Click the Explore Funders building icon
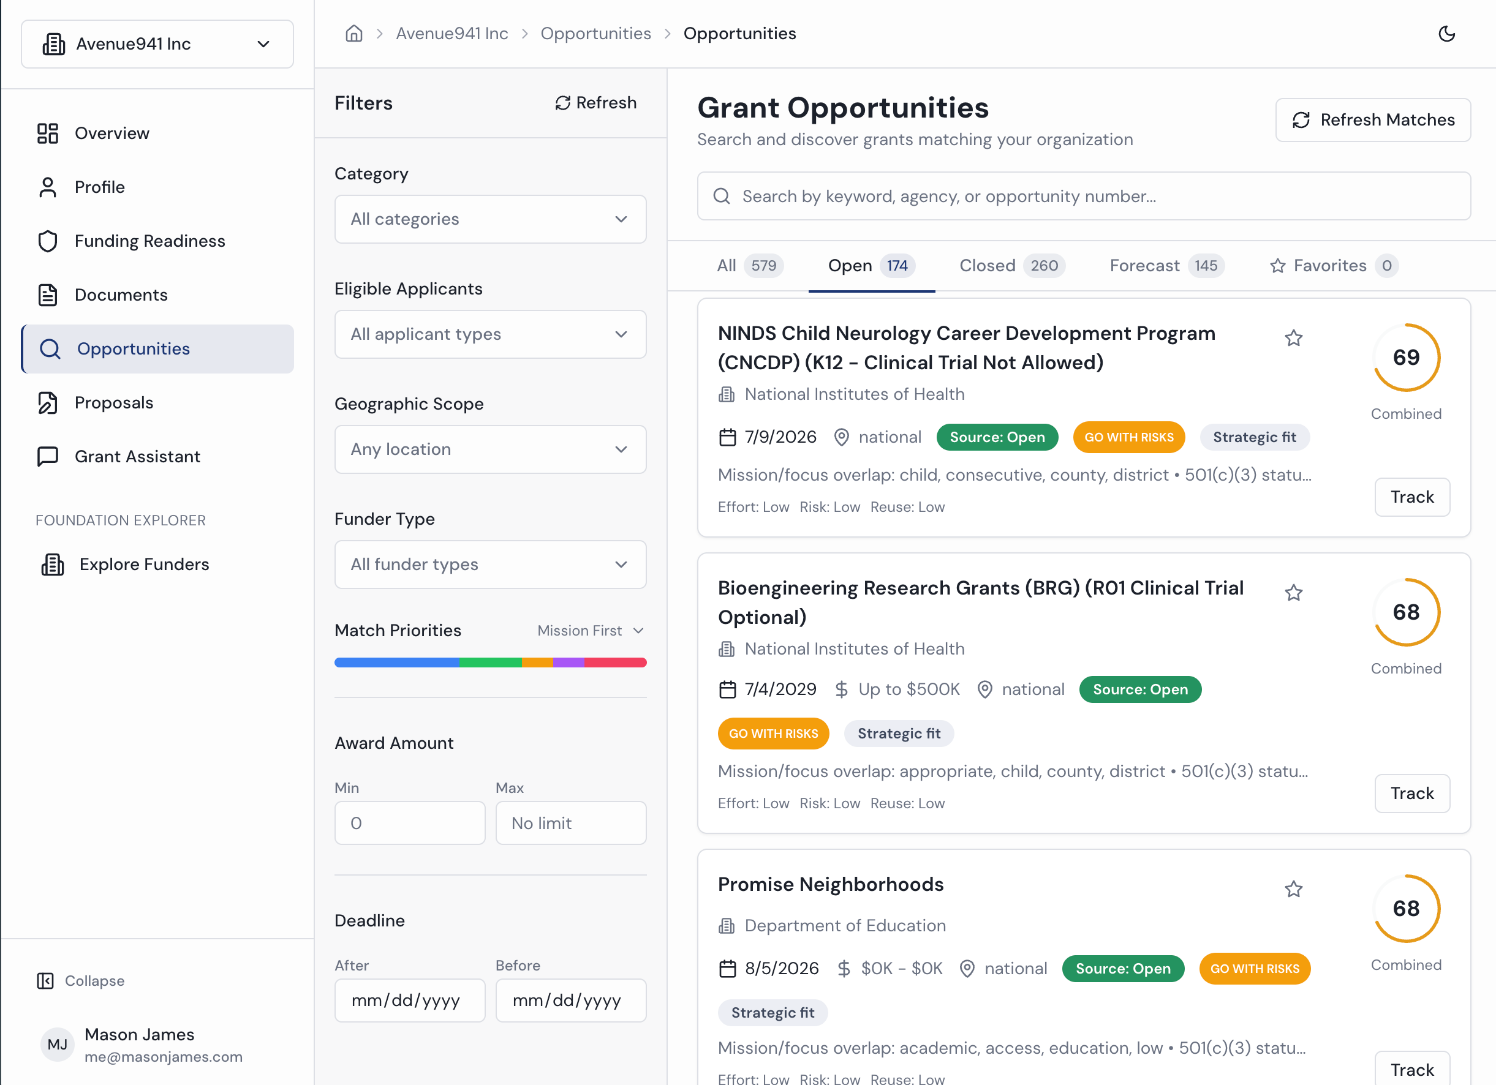Viewport: 1496px width, 1085px height. pyautogui.click(x=53, y=565)
